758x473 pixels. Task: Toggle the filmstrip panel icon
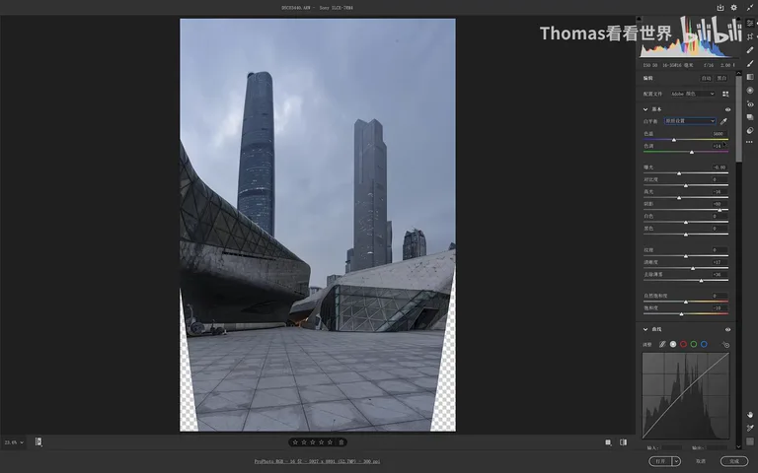(x=38, y=441)
